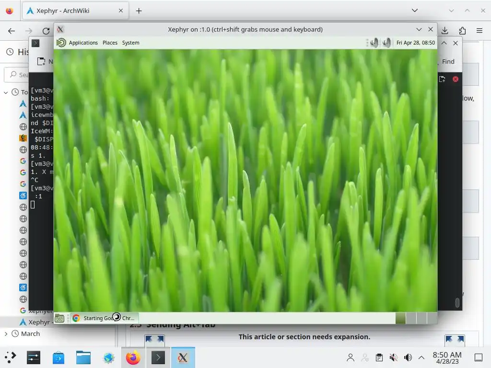Open the speaker volume tray icon

[x=408, y=357]
